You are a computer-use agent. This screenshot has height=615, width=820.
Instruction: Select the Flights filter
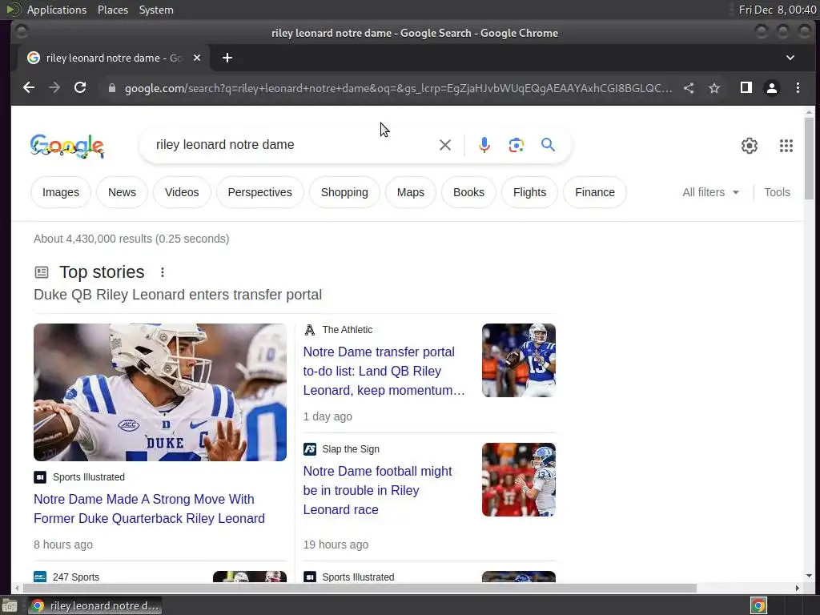pyautogui.click(x=530, y=192)
